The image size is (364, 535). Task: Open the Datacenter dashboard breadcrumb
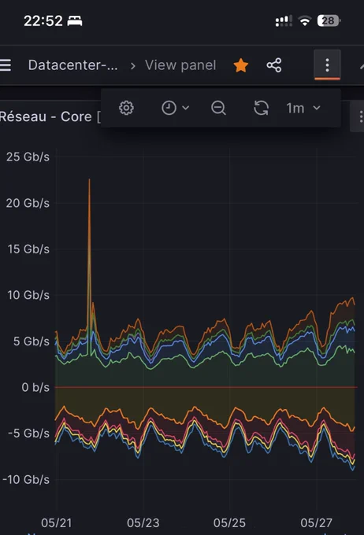pyautogui.click(x=72, y=65)
